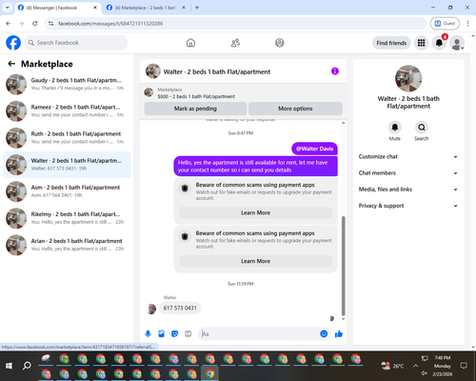Open the emoji picker in message box
This screenshot has width=476, height=381.
(324, 333)
